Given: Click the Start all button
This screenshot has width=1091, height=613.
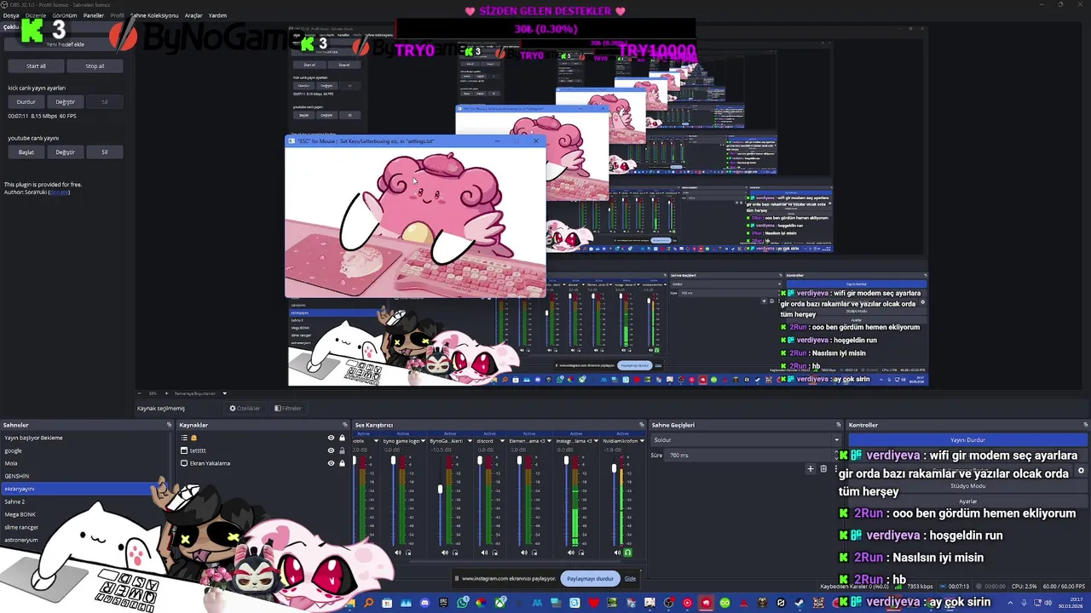Looking at the screenshot, I should pos(36,66).
